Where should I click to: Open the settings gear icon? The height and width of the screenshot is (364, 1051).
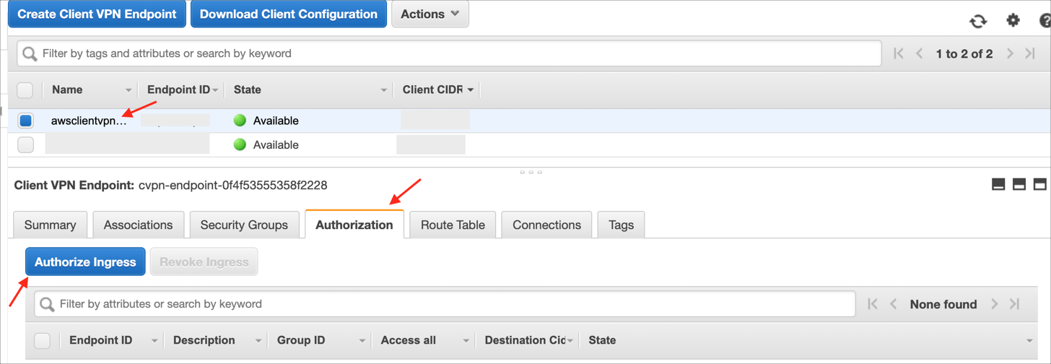(1013, 20)
